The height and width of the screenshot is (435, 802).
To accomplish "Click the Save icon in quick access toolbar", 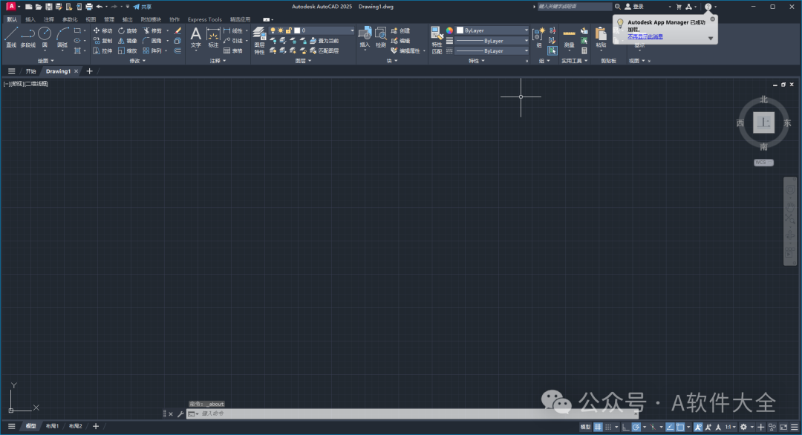I will [x=48, y=7].
